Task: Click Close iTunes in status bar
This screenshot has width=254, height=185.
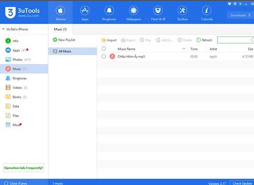Action: (16, 183)
